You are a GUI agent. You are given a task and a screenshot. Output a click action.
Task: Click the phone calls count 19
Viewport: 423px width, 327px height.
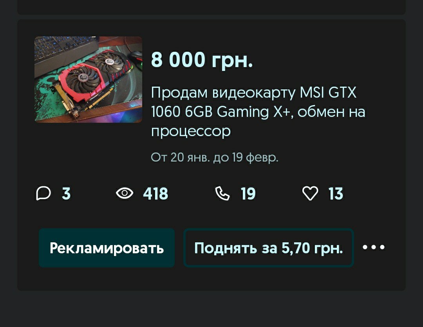[x=248, y=193]
